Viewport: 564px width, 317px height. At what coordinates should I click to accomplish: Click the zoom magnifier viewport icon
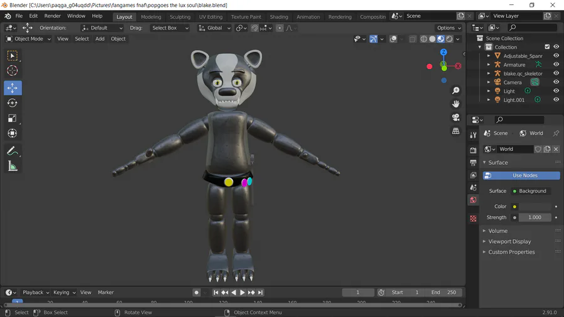(456, 91)
